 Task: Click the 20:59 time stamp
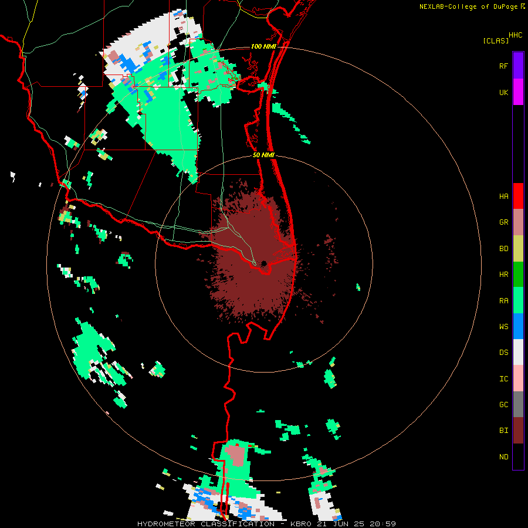(383, 524)
